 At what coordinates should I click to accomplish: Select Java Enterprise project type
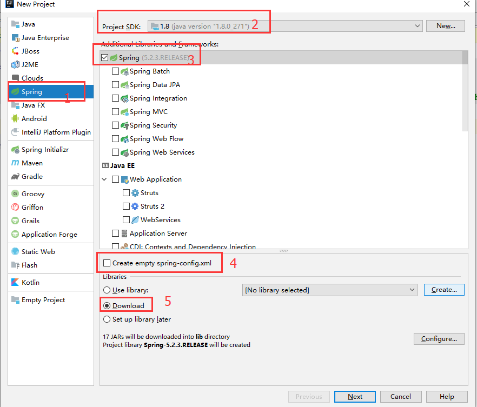[45, 38]
